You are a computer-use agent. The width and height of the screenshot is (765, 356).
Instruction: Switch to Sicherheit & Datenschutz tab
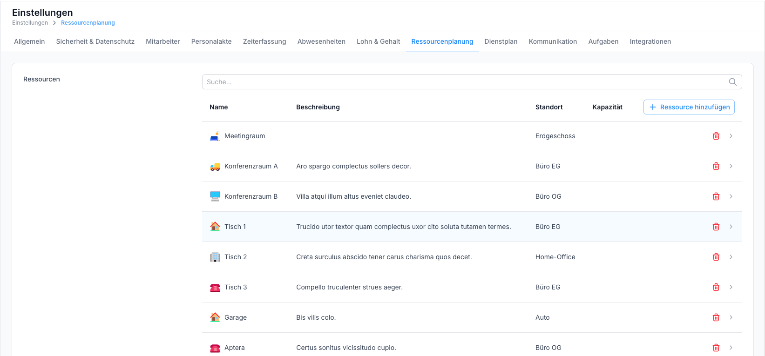[x=95, y=41]
